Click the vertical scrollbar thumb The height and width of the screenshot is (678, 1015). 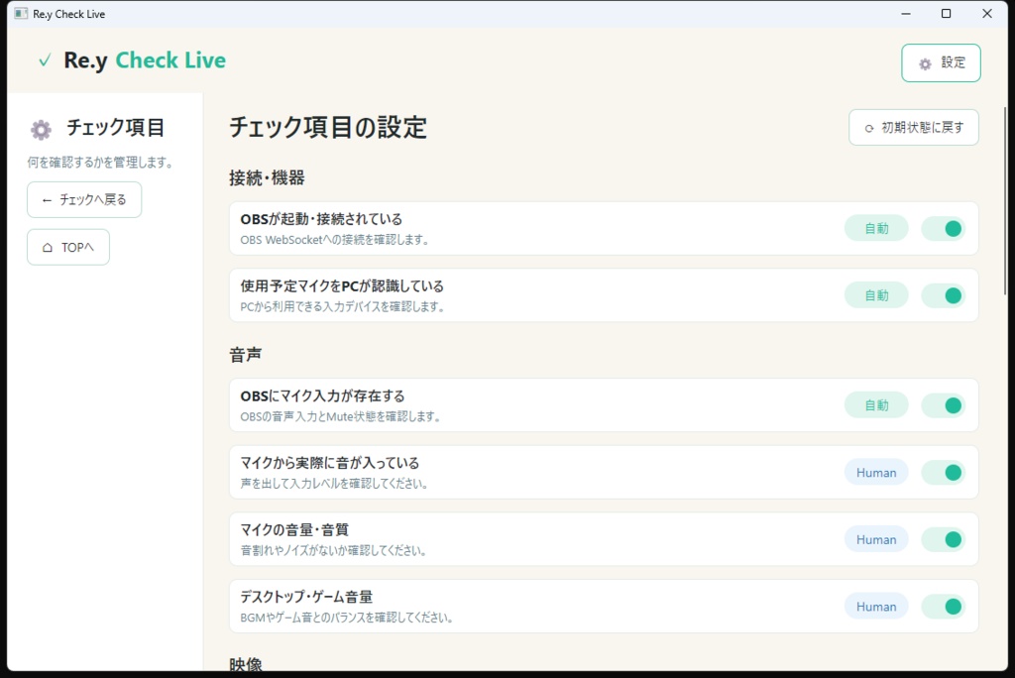coord(1005,201)
